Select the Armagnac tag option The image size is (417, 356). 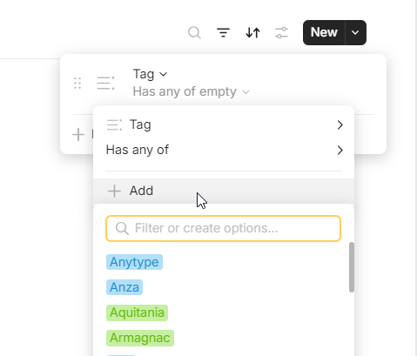[140, 338]
